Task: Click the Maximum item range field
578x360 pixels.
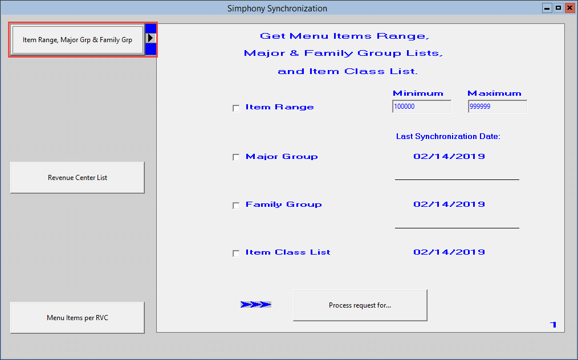Action: pyautogui.click(x=498, y=107)
